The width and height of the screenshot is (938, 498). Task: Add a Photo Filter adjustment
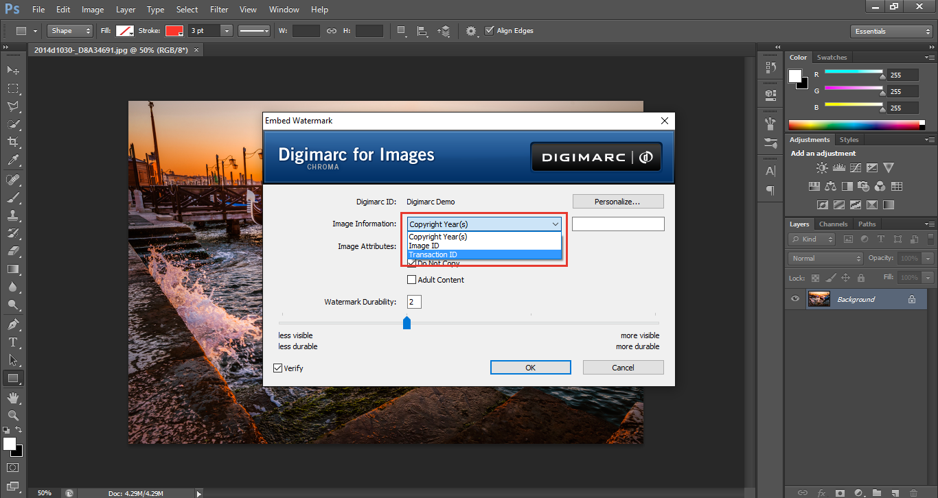coord(863,186)
